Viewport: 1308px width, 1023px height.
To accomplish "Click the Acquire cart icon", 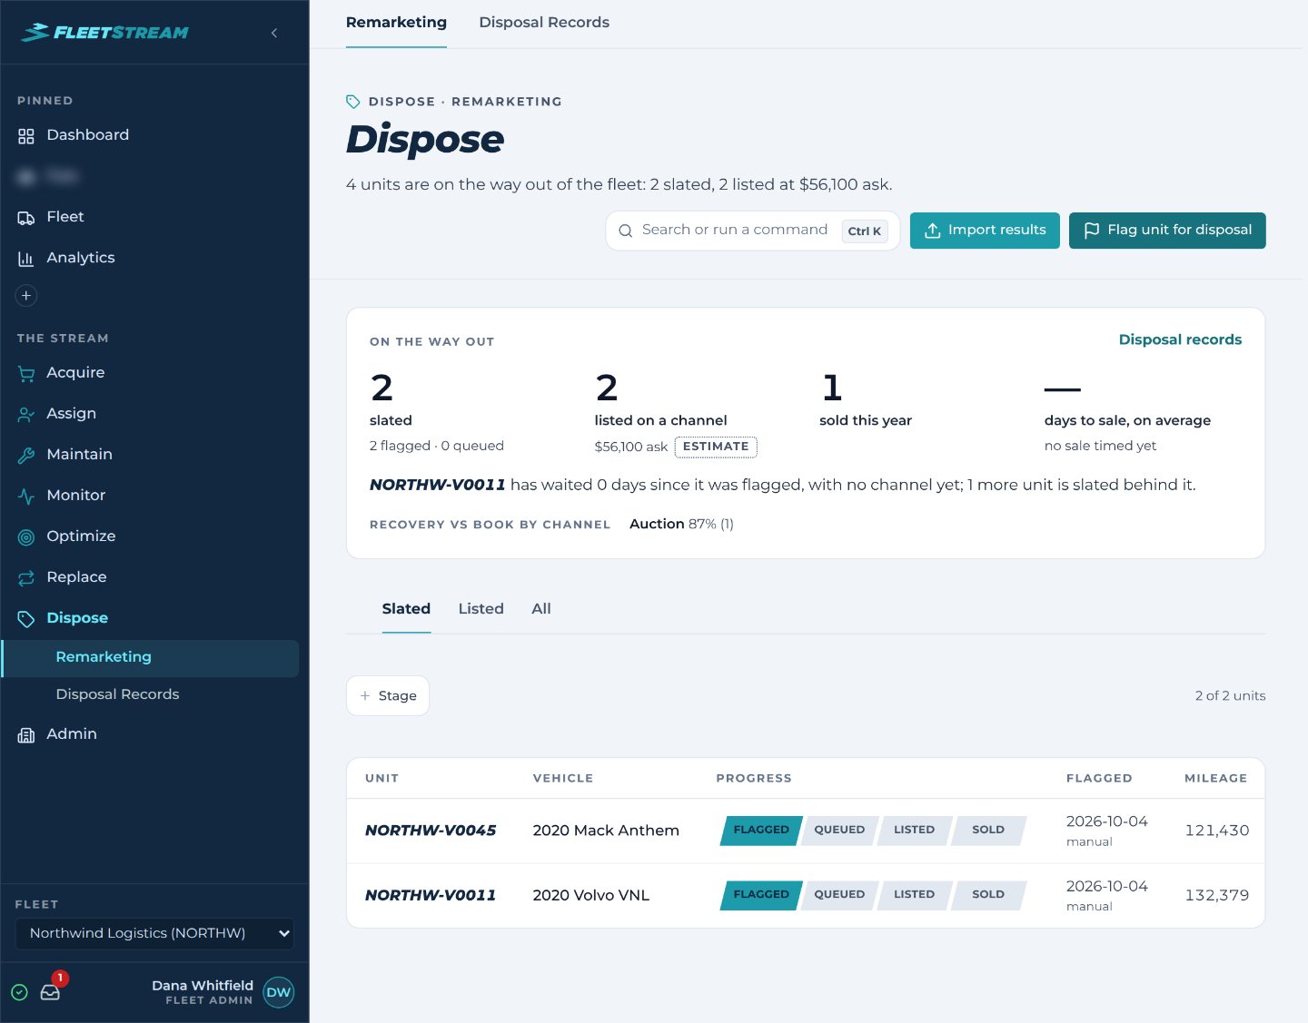I will (26, 373).
